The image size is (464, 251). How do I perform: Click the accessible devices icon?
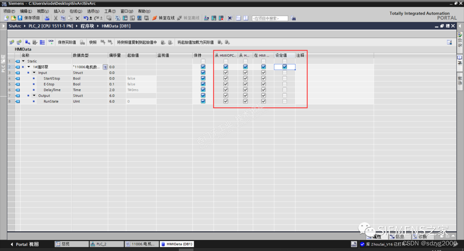point(206,18)
